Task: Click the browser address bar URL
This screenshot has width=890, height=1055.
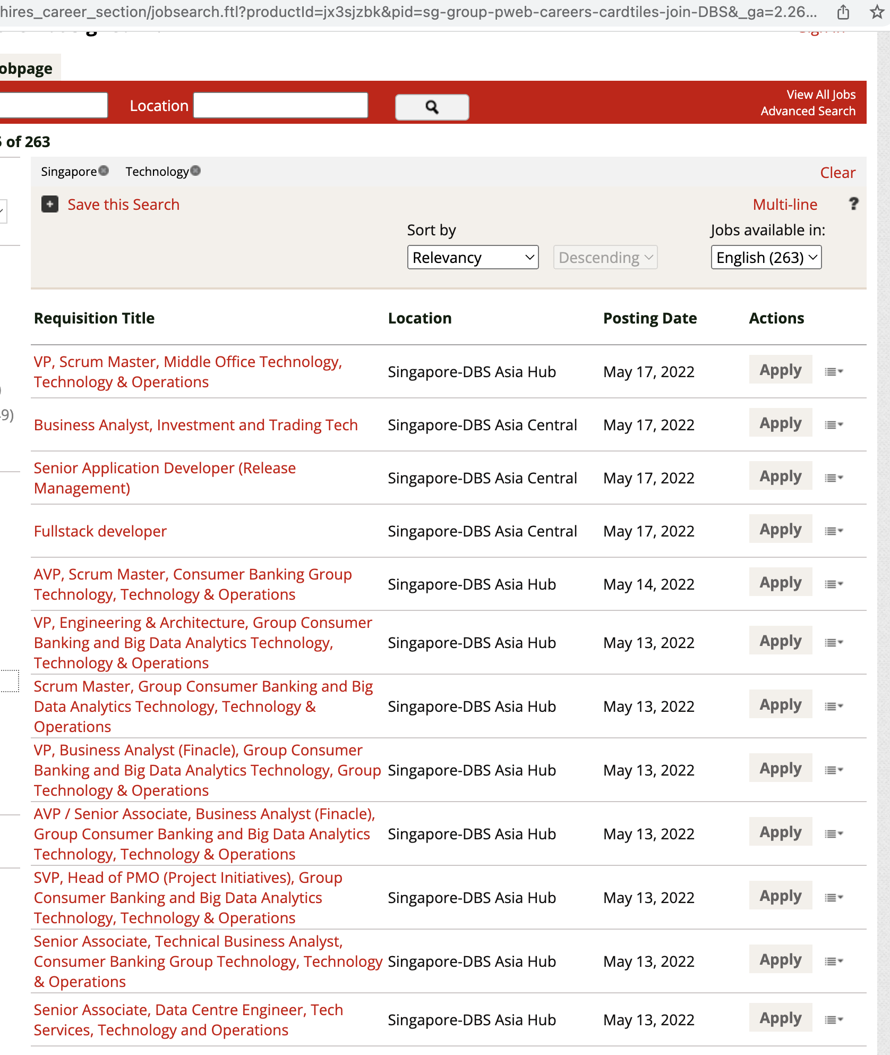Action: click(409, 12)
